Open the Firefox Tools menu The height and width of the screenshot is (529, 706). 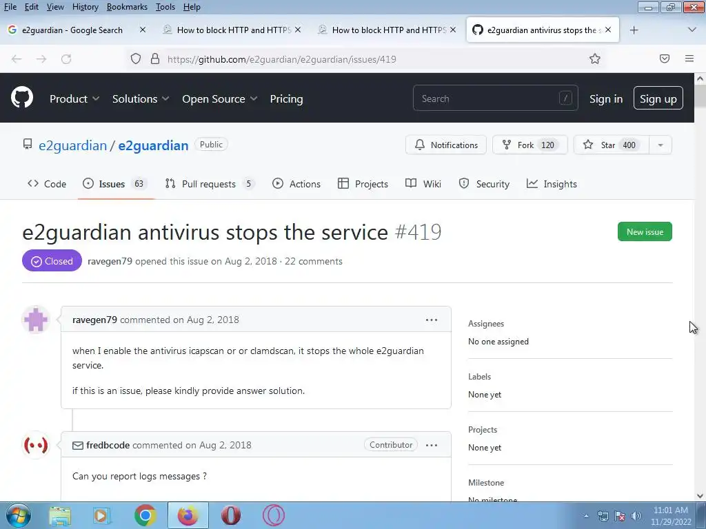tap(165, 7)
